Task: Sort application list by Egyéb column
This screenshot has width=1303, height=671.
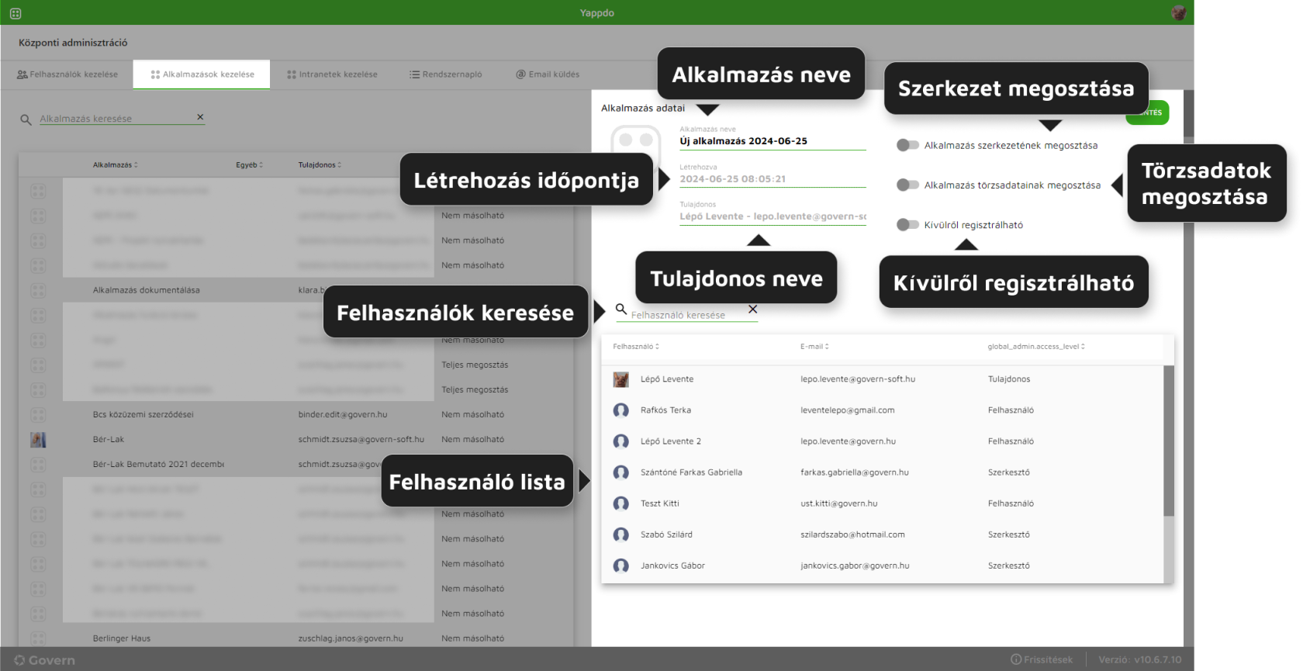Action: 250,165
